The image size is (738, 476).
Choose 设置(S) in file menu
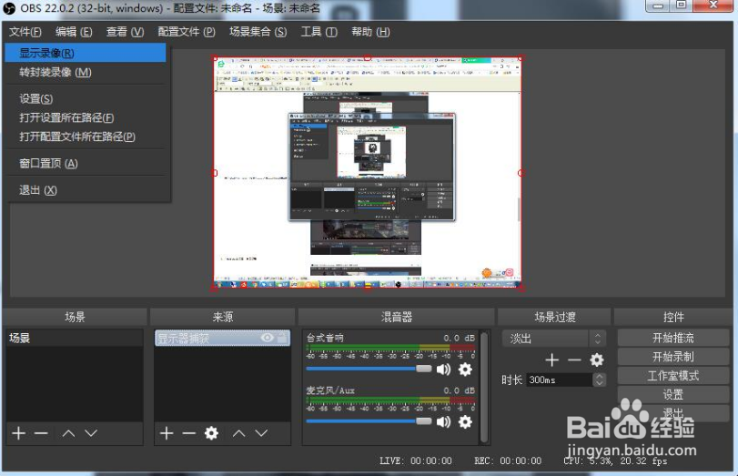86,98
